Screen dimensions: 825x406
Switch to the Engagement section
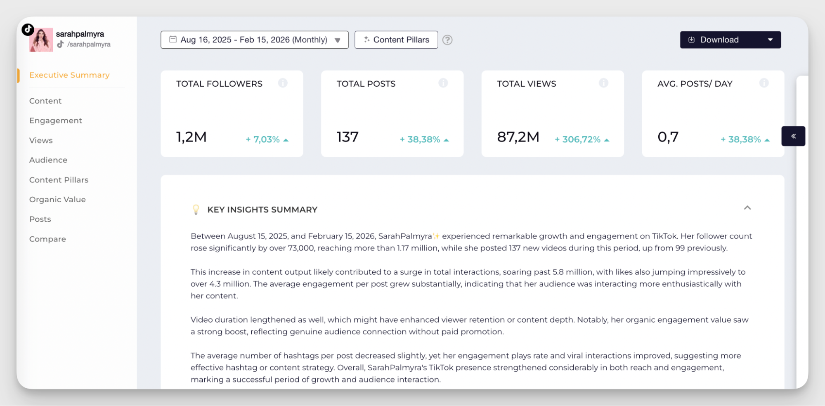pos(55,120)
